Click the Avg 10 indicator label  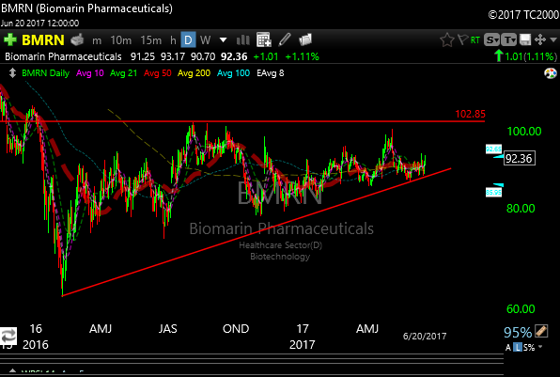90,73
